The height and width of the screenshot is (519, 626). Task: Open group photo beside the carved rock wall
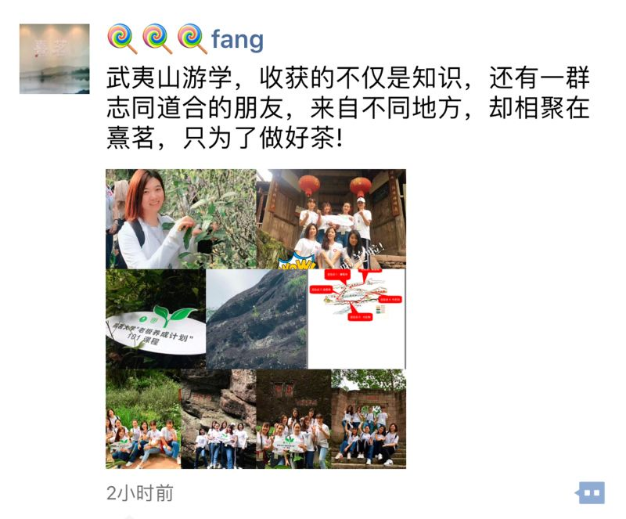(x=218, y=419)
